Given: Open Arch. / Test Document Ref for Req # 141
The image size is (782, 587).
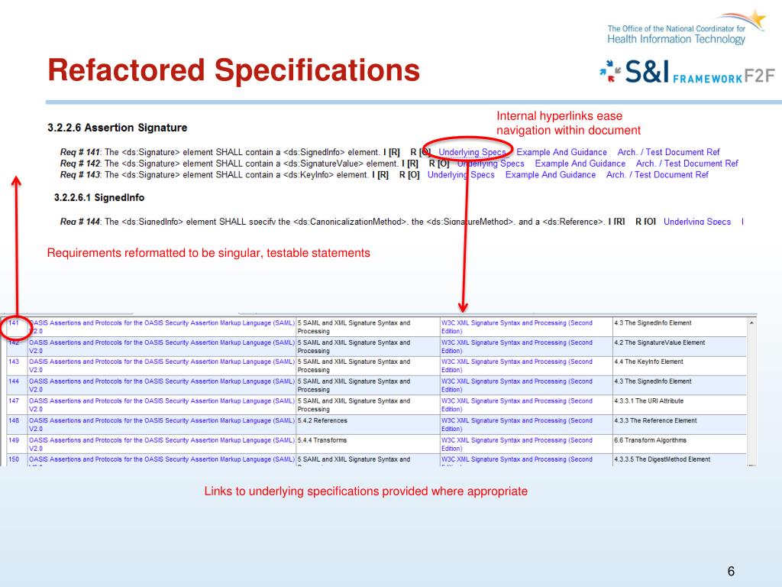Looking at the screenshot, I should pos(668,152).
